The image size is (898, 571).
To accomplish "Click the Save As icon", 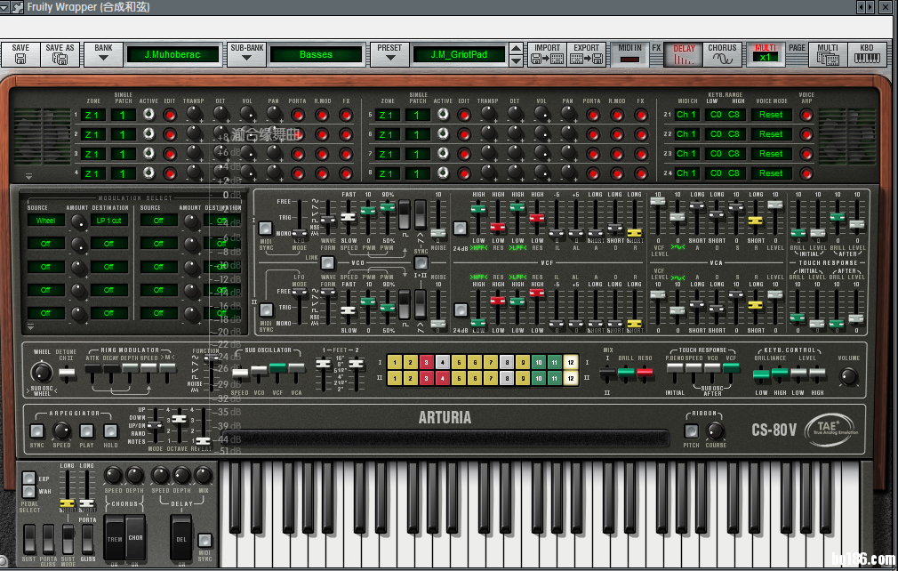I will [59, 55].
